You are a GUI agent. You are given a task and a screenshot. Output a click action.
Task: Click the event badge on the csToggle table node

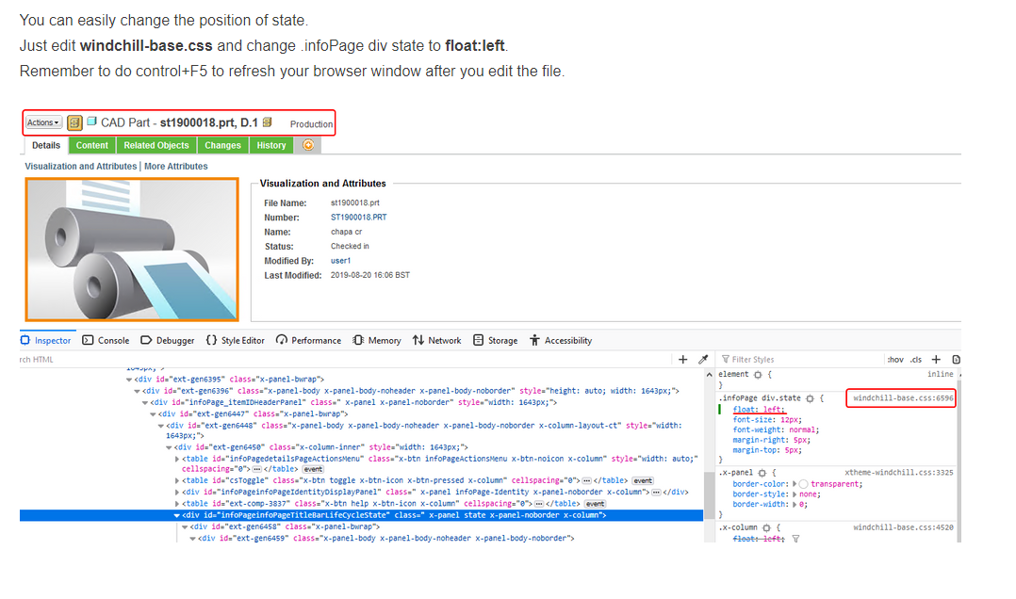click(642, 480)
